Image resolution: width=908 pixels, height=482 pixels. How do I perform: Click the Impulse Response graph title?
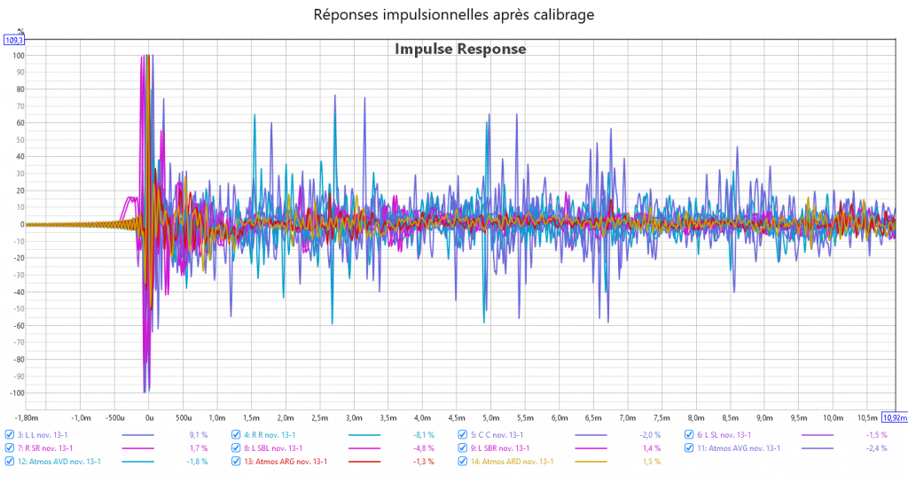460,50
